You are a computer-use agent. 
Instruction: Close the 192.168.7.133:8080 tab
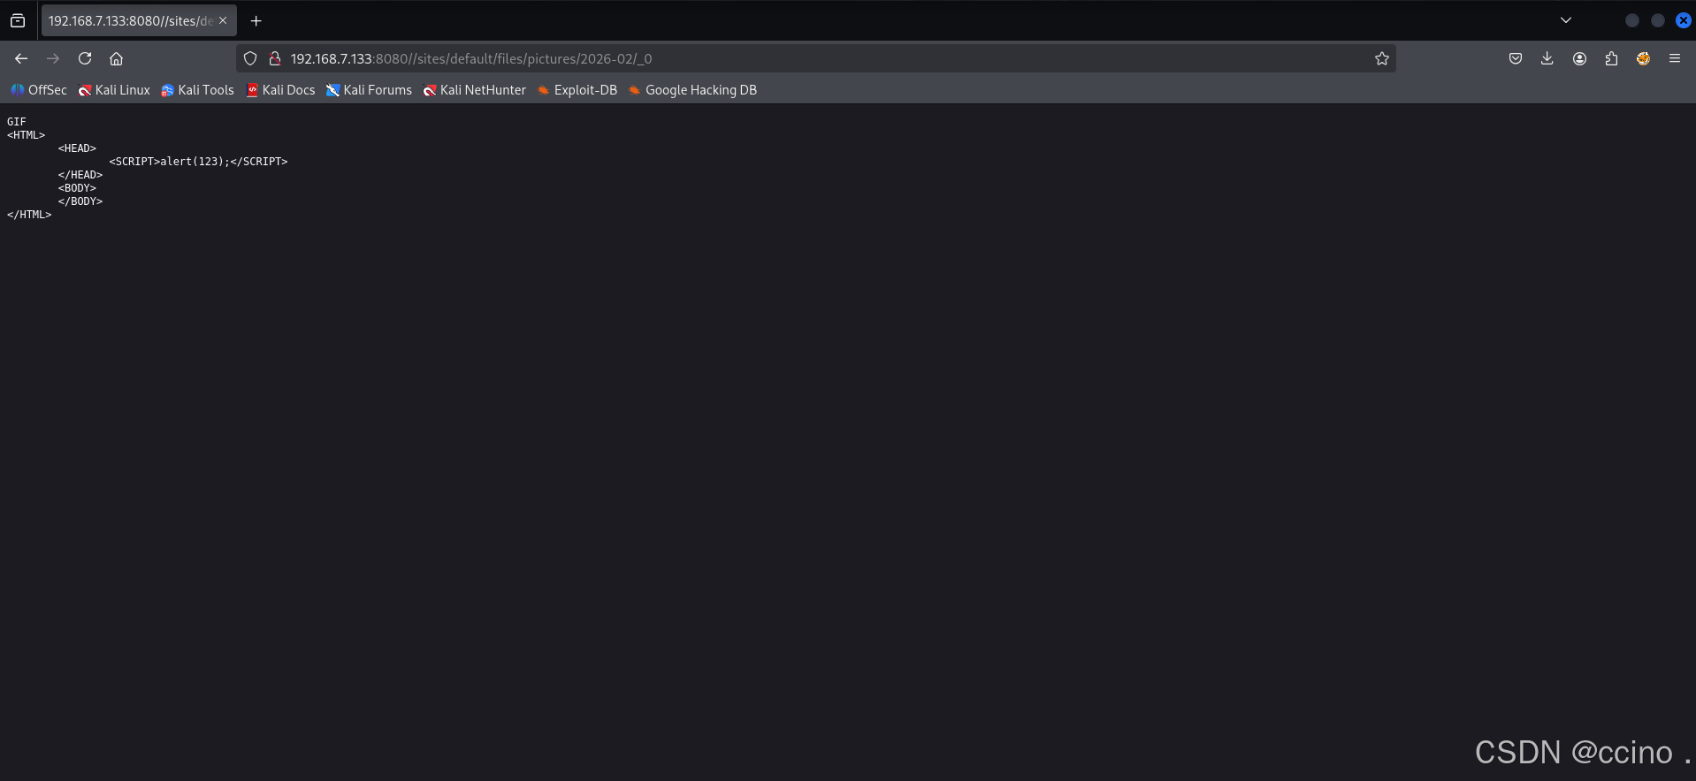point(223,20)
